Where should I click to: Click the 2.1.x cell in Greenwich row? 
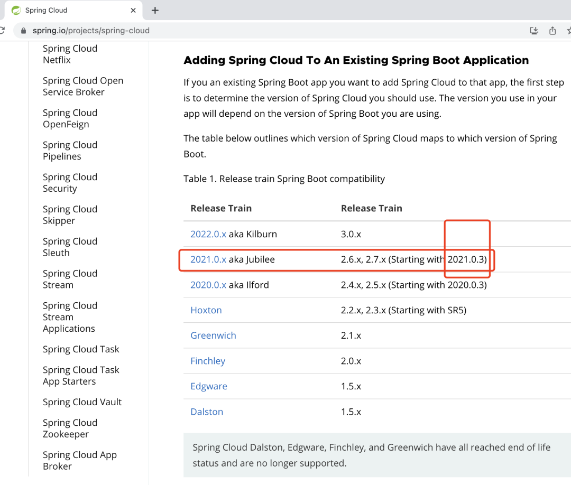(351, 335)
